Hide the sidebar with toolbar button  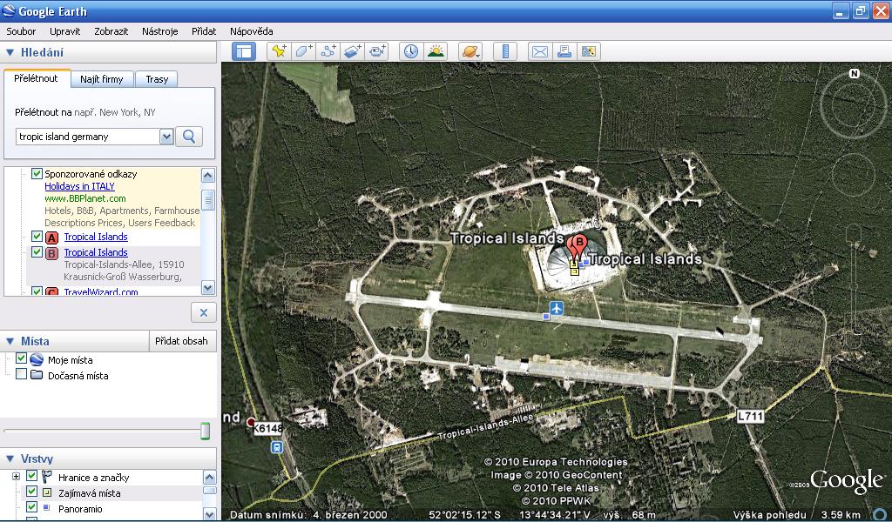(x=244, y=51)
